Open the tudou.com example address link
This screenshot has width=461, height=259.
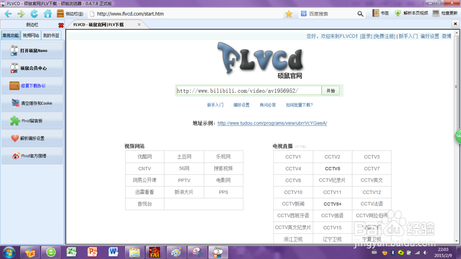272,123
